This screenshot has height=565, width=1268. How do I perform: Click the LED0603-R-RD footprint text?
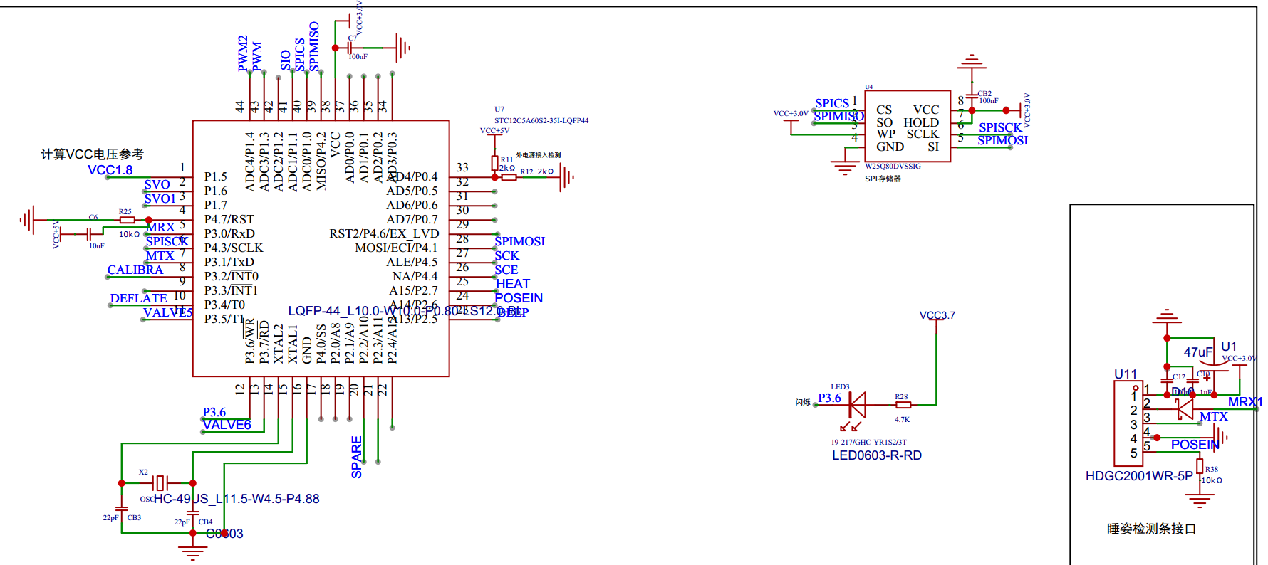click(877, 455)
